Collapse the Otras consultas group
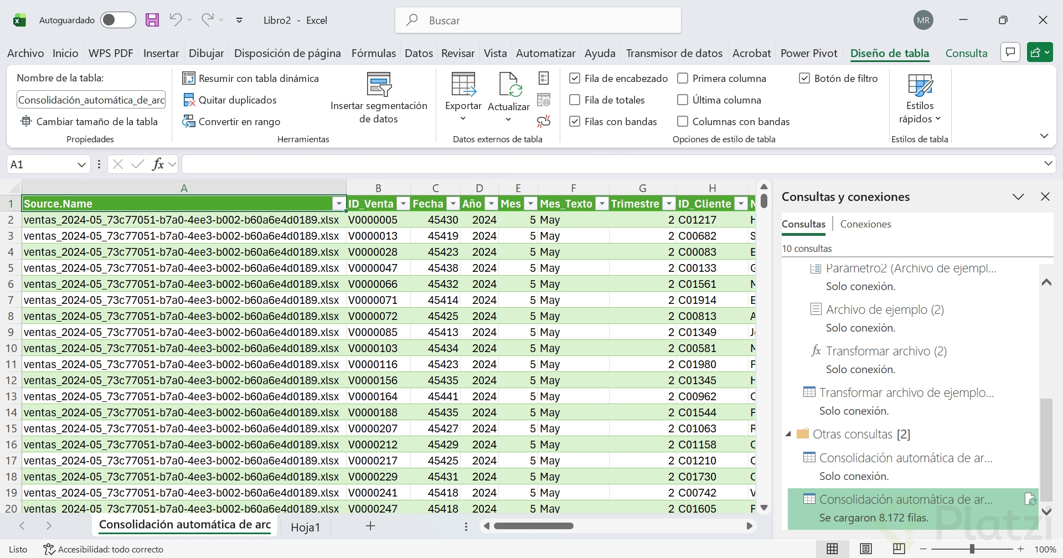 [x=788, y=434]
